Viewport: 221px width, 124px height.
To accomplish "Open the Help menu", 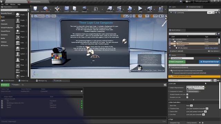I will pos(19,4).
